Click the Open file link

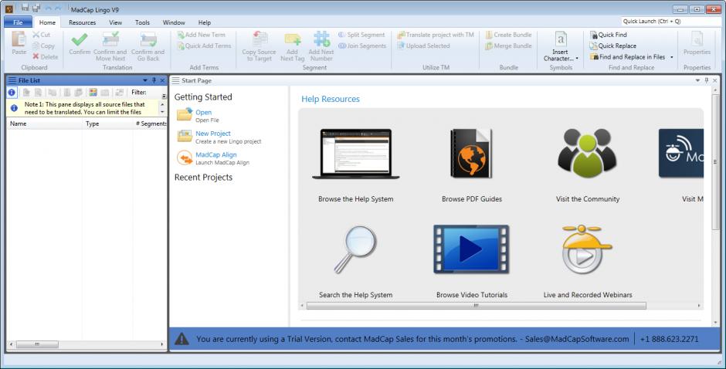[203, 113]
